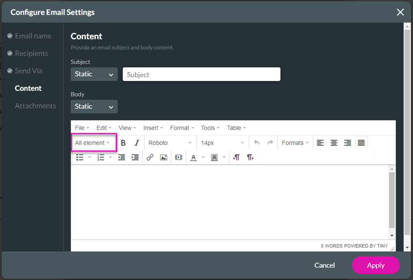Insert an image into the email body
413x280 pixels.
pos(163,157)
